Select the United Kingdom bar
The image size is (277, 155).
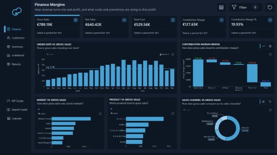click(57, 143)
